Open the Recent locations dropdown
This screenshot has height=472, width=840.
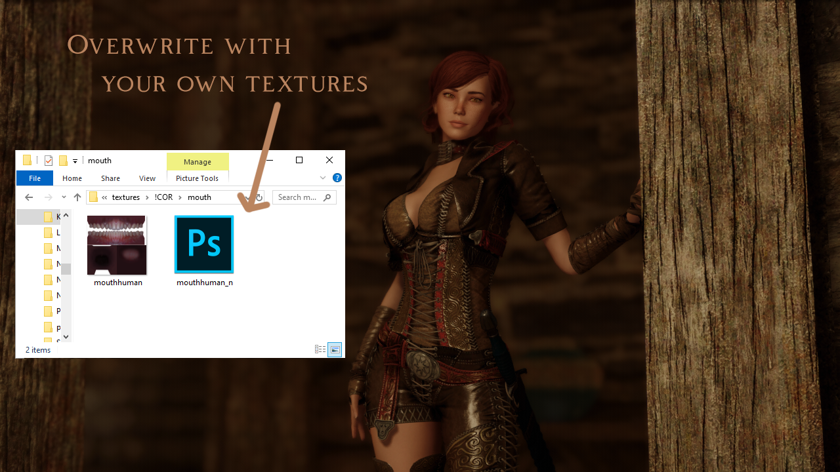tap(64, 197)
